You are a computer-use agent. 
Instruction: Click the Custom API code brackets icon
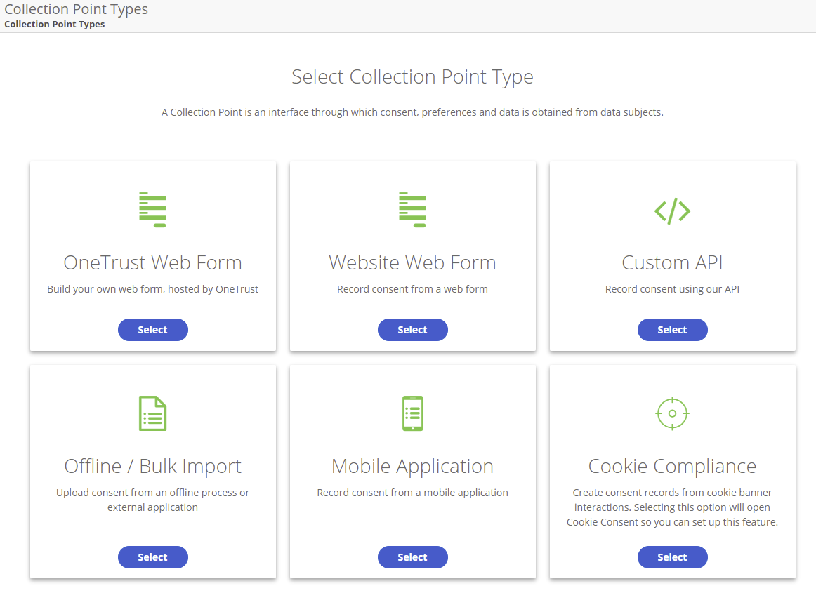(672, 211)
